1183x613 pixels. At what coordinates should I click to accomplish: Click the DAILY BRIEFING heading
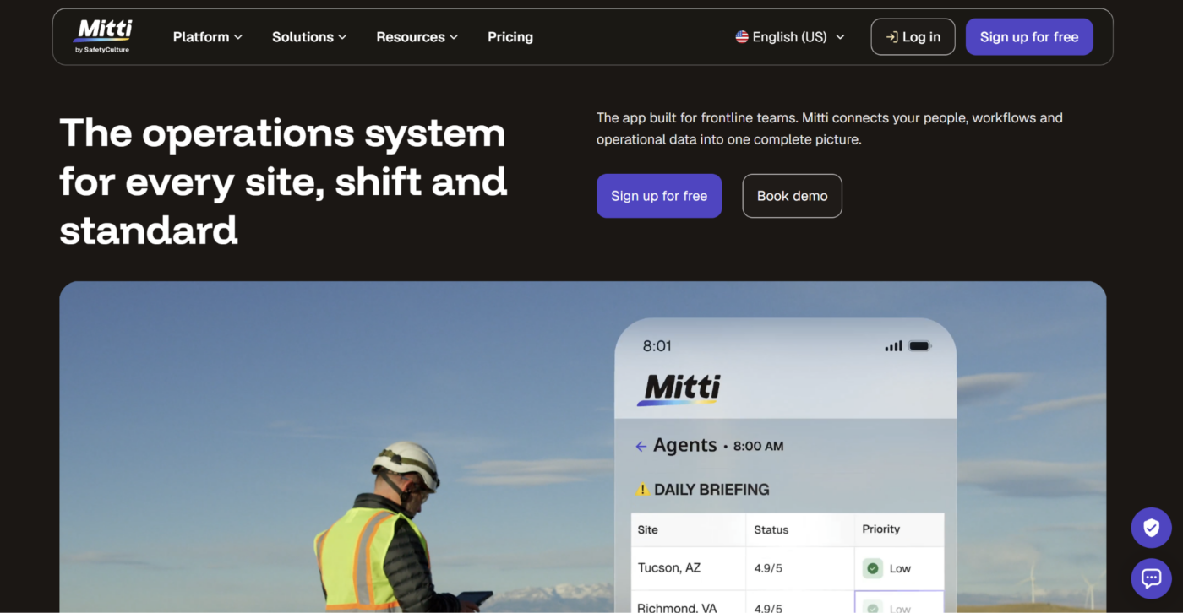[x=711, y=489]
